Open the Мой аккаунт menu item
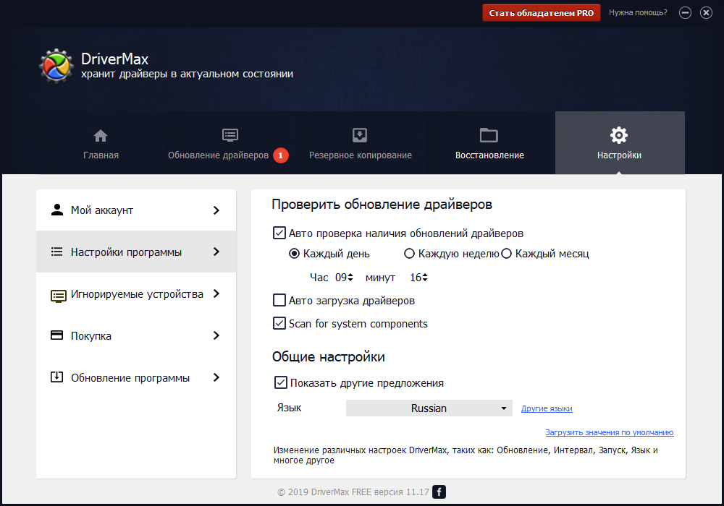 (136, 210)
